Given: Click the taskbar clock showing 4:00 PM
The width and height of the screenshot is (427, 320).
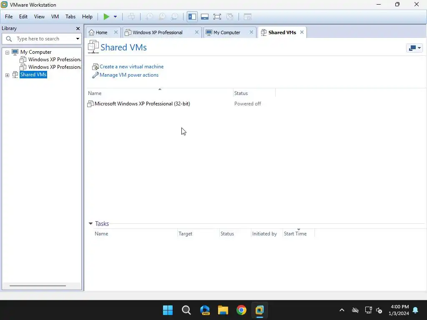Looking at the screenshot, I should click(x=399, y=310).
